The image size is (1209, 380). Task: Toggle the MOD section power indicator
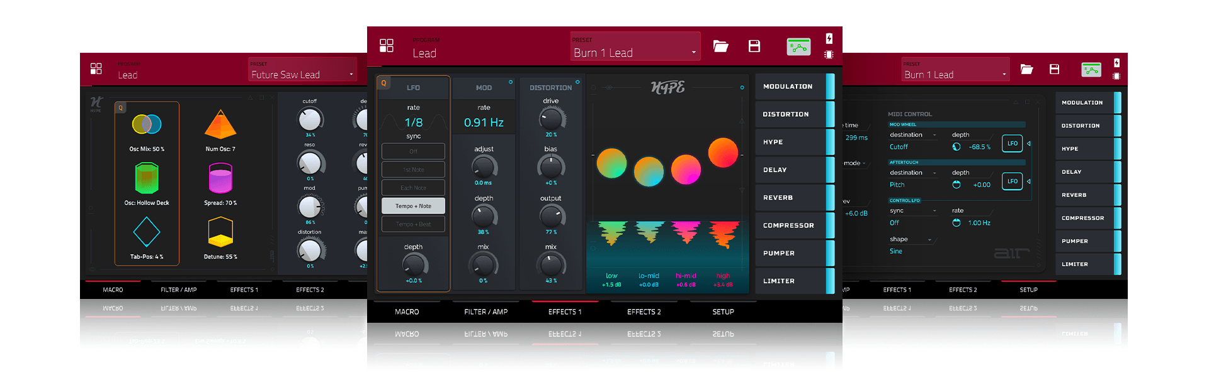[x=511, y=82]
